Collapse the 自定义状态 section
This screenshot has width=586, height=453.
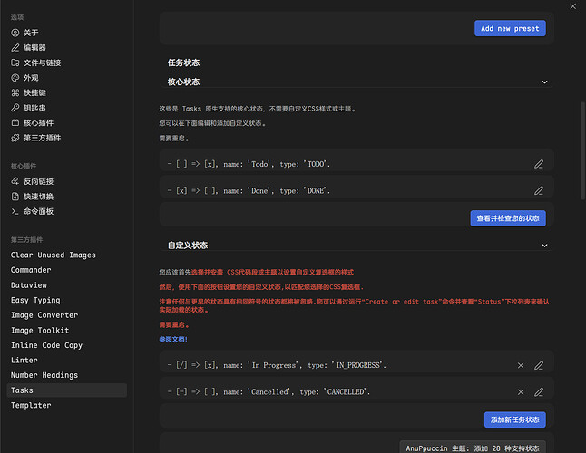544,246
